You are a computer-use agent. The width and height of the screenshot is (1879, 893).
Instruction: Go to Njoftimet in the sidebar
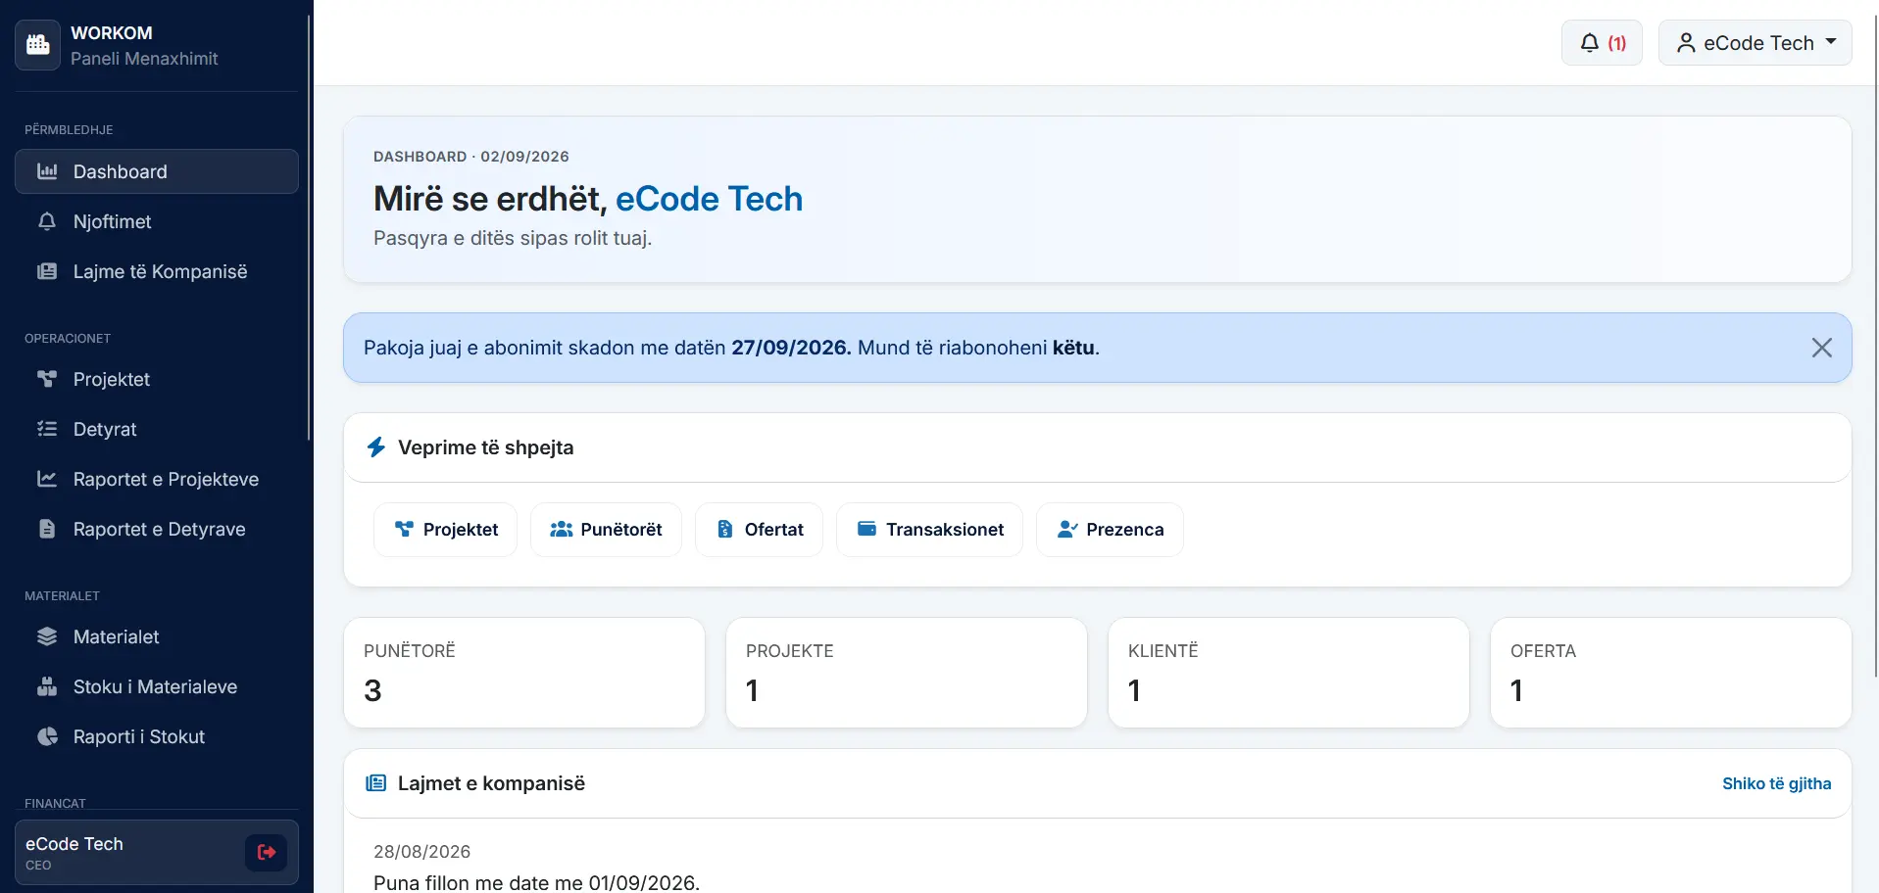pyautogui.click(x=157, y=221)
